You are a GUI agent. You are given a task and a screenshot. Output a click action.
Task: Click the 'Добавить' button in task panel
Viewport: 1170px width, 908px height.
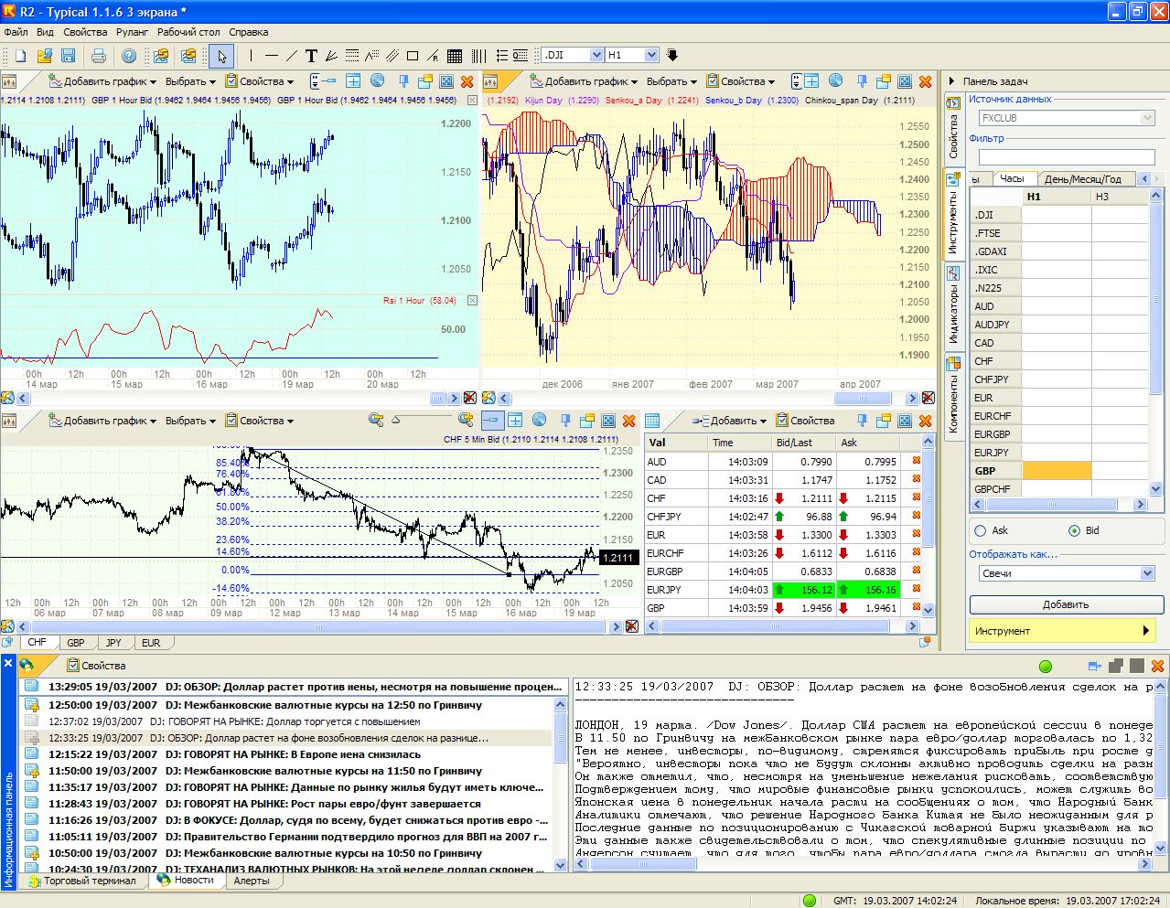tap(1066, 604)
